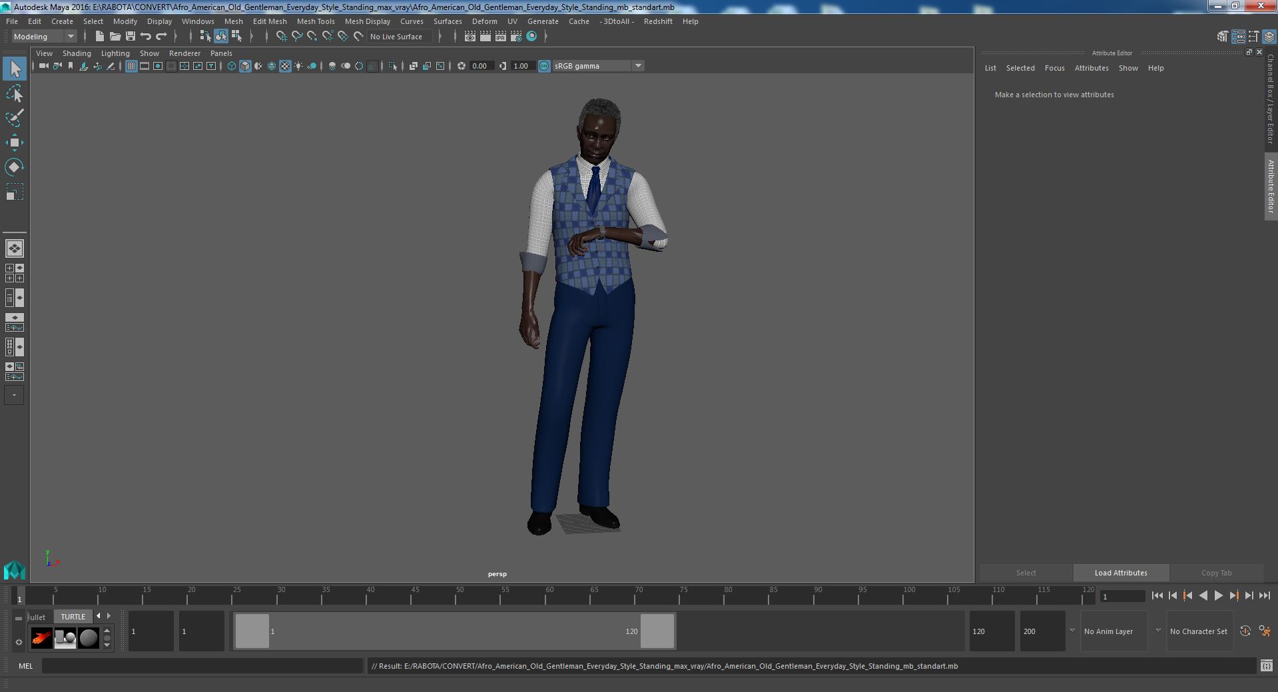Toggle wireframe shading in viewport
Image resolution: width=1278 pixels, height=692 pixels.
(x=232, y=66)
